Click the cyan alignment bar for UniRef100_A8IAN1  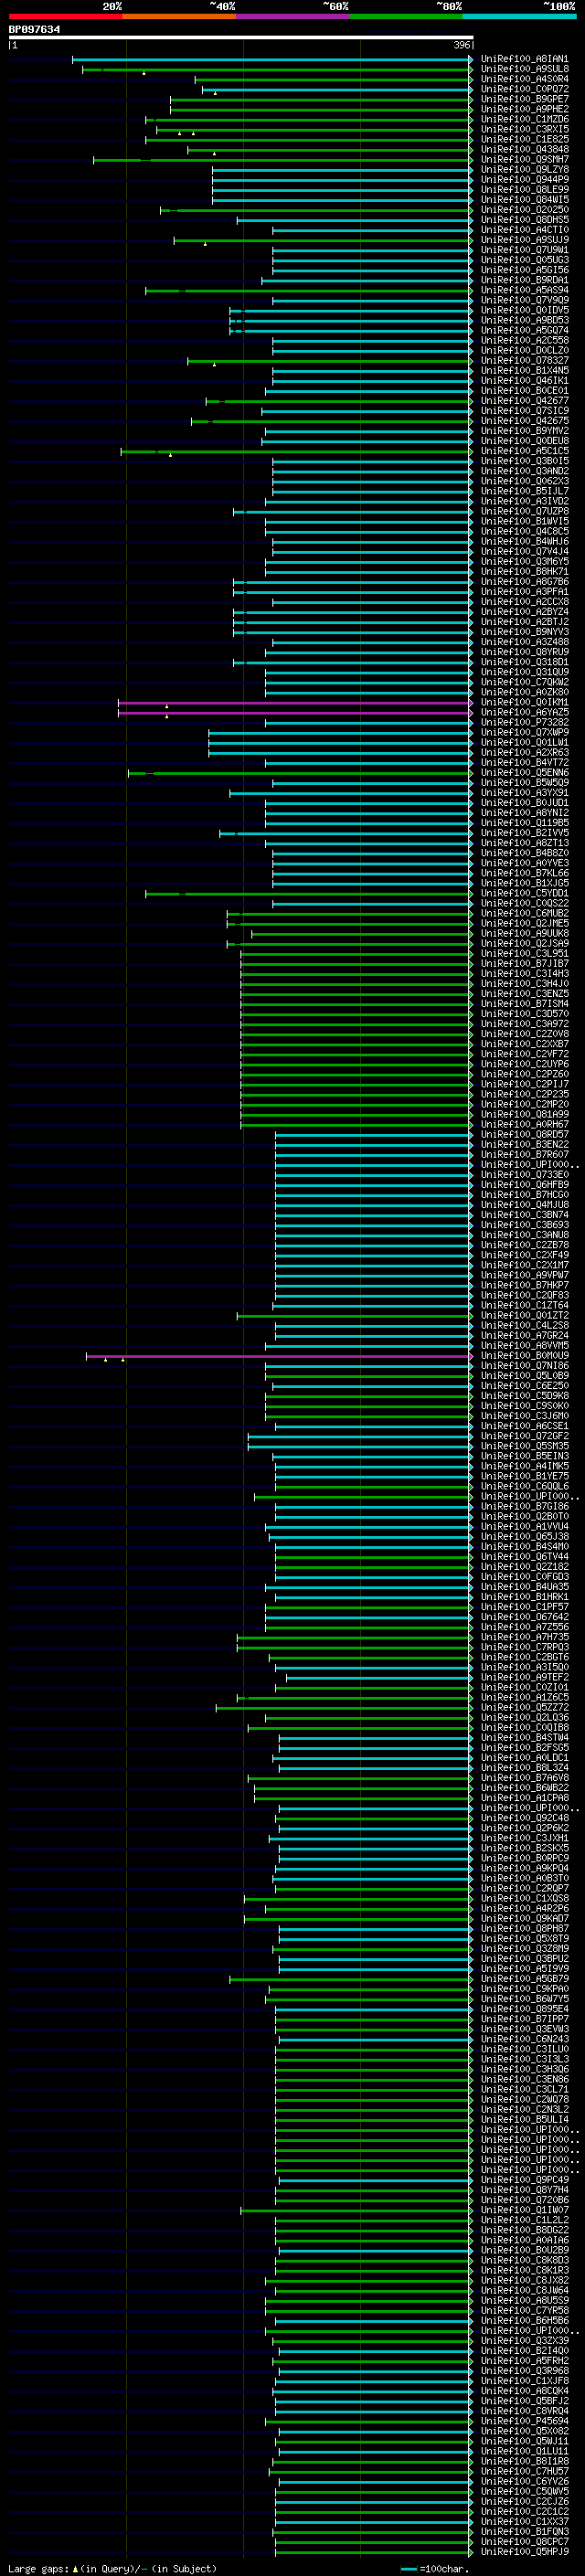pyautogui.click(x=272, y=60)
